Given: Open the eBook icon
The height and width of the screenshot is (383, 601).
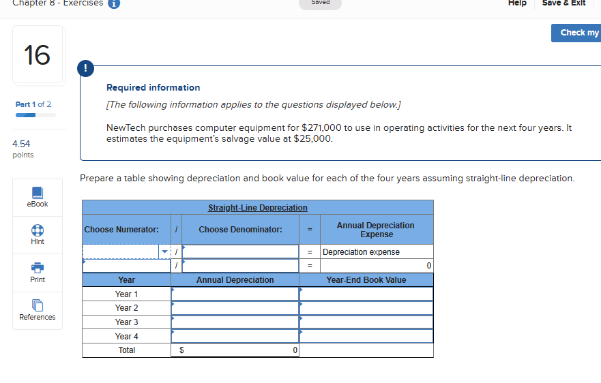Looking at the screenshot, I should [x=38, y=193].
